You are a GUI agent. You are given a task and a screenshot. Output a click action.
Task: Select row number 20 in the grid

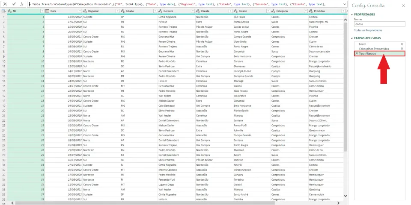point(4,111)
